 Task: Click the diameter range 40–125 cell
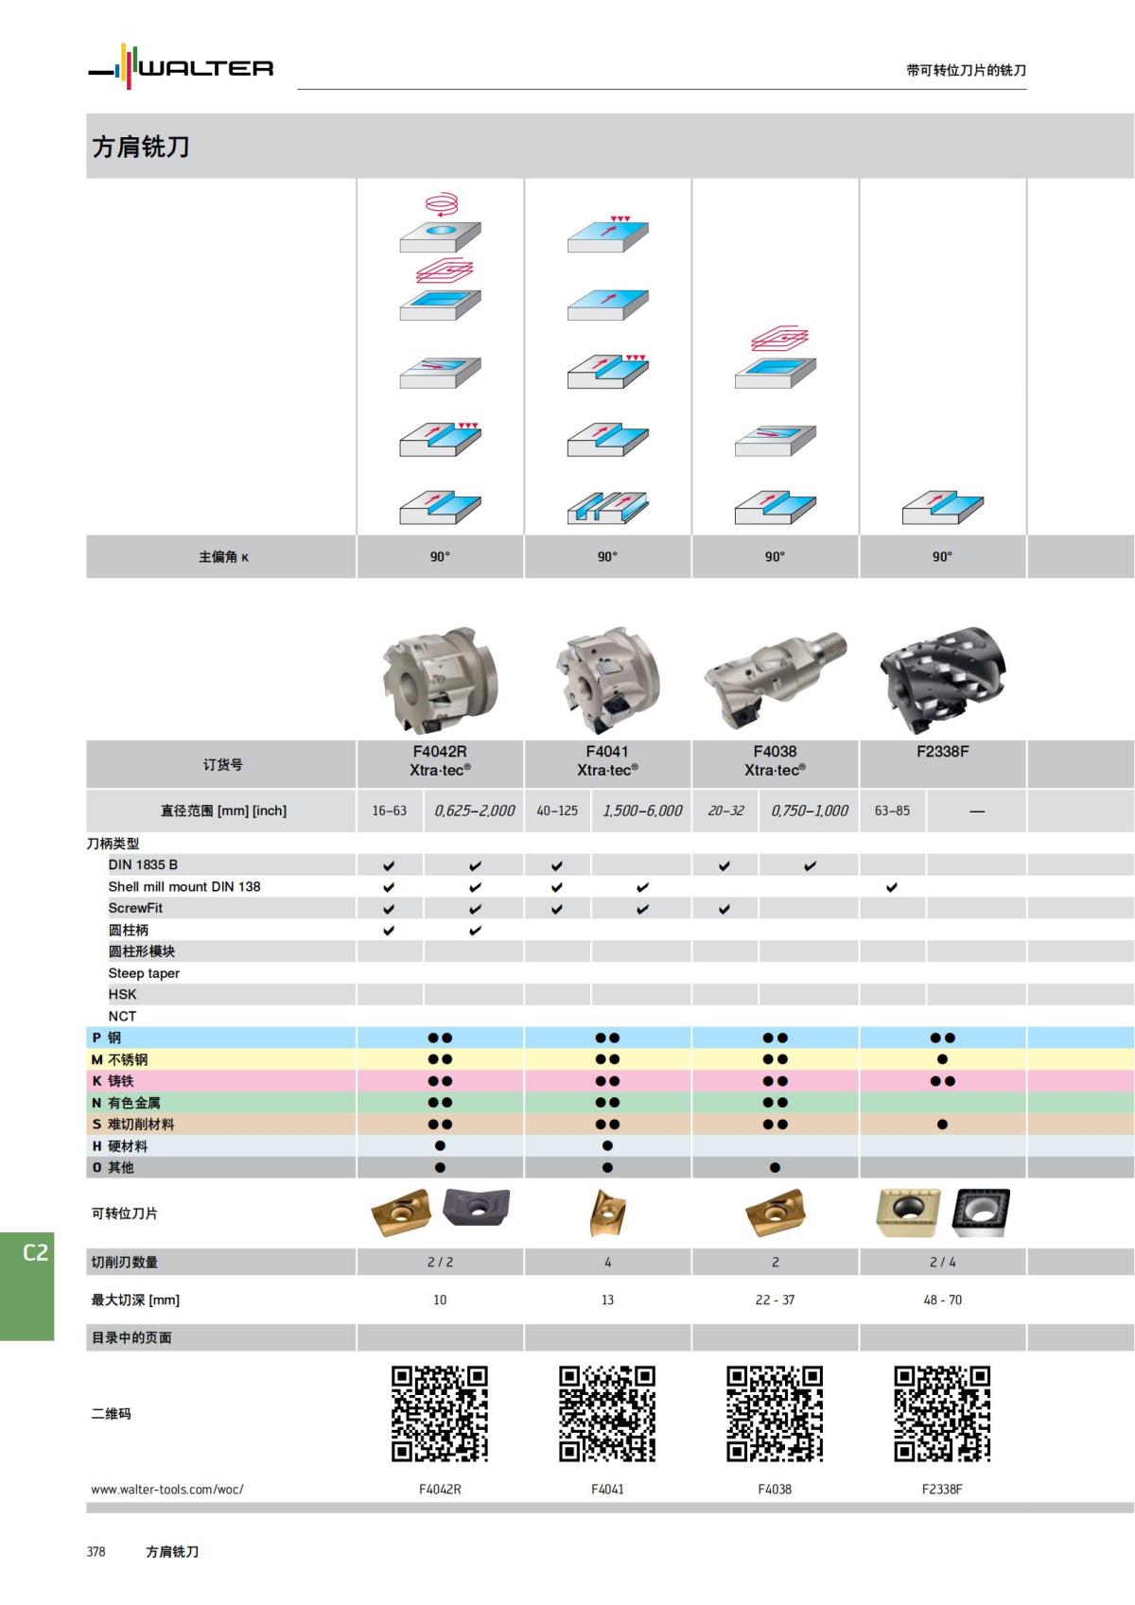[557, 811]
